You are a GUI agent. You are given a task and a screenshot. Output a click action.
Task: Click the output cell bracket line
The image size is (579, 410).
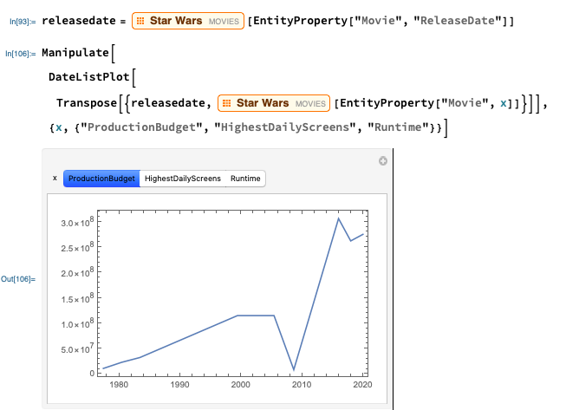click(393, 279)
